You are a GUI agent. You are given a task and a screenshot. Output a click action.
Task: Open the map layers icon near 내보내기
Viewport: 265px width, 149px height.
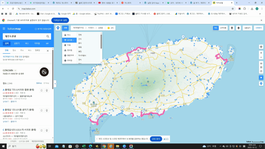[x=239, y=28]
